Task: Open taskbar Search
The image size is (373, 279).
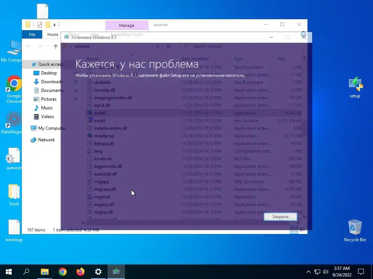Action: 26,272
